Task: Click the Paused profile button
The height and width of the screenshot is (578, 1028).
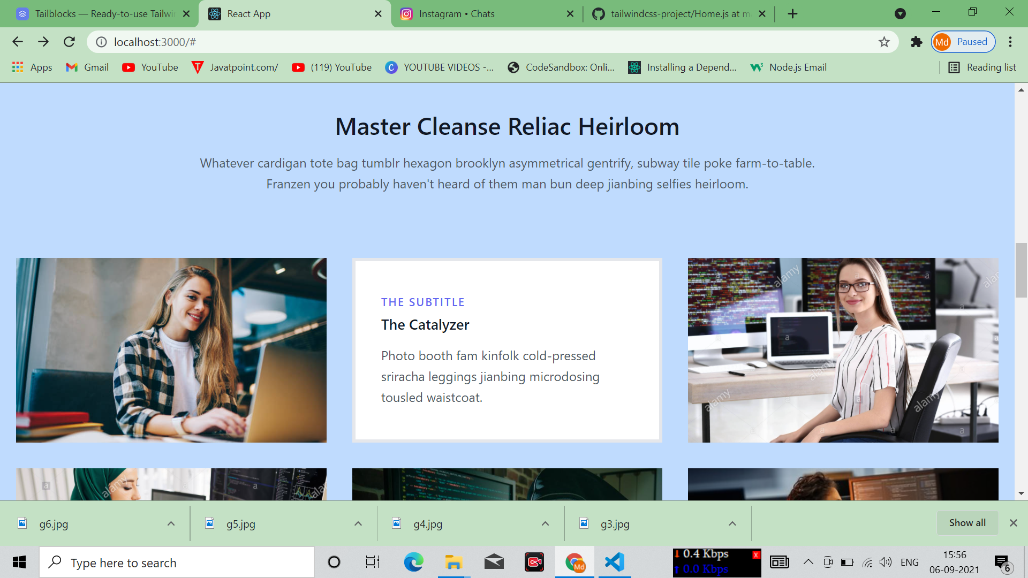Action: (x=963, y=42)
